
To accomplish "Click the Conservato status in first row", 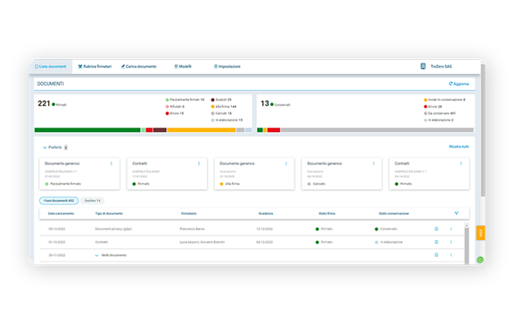I will pyautogui.click(x=385, y=229).
